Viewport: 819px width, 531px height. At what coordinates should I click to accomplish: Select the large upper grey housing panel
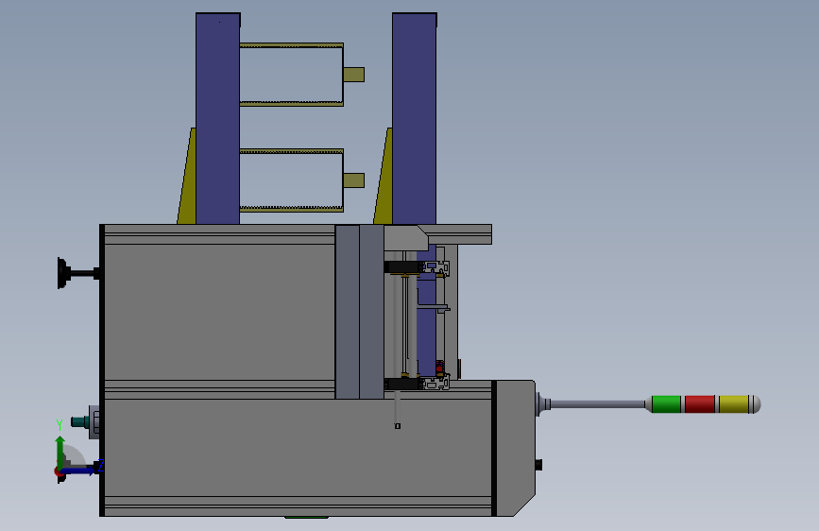tap(220, 312)
